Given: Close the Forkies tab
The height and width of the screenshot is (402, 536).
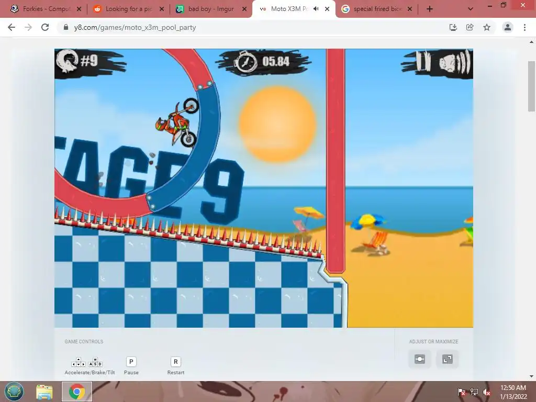Looking at the screenshot, I should tap(79, 9).
